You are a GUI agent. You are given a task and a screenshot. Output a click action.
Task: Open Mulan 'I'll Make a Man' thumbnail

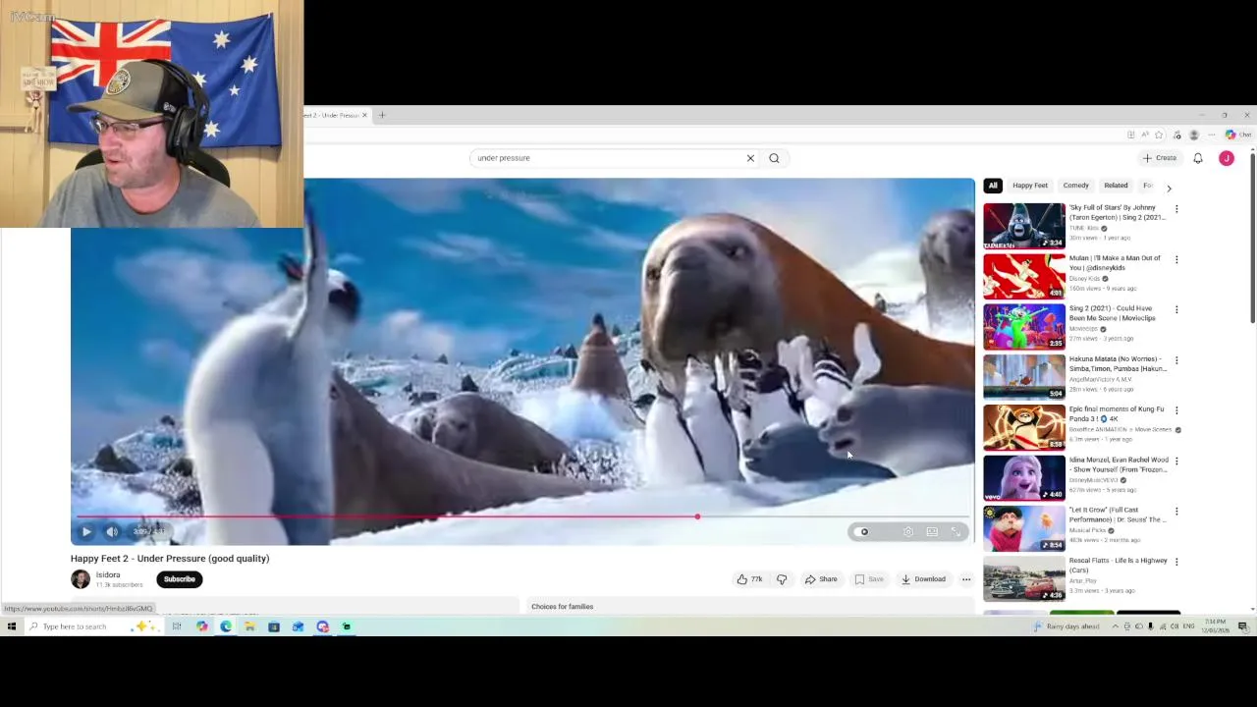point(1024,276)
